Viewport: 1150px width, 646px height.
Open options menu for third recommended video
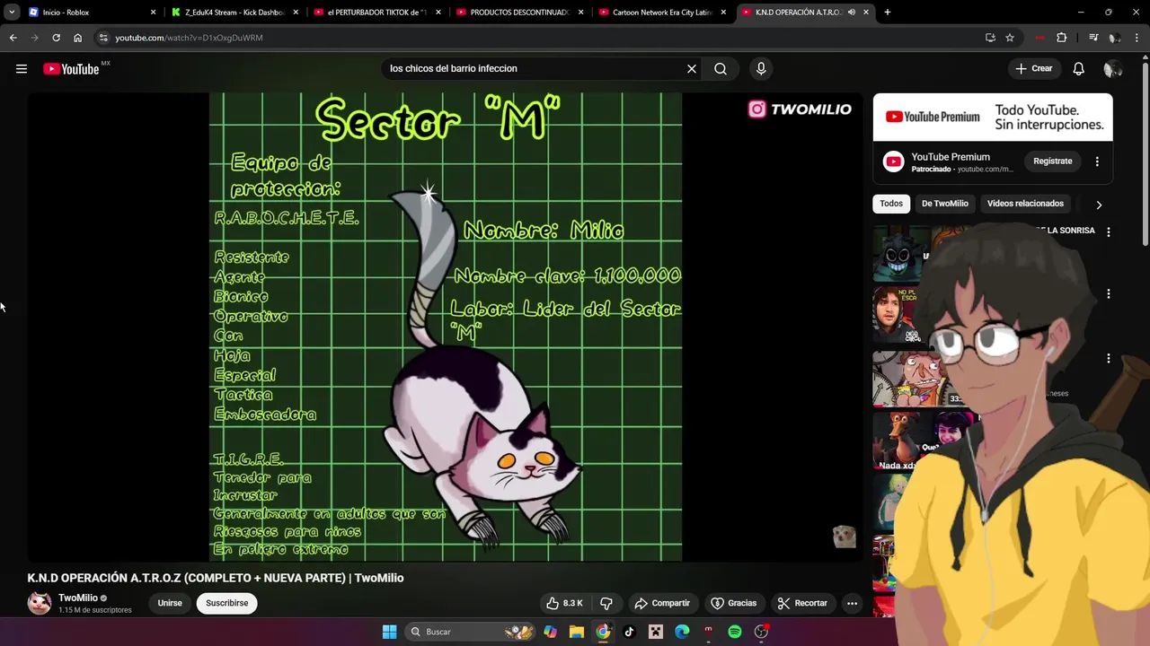1109,359
